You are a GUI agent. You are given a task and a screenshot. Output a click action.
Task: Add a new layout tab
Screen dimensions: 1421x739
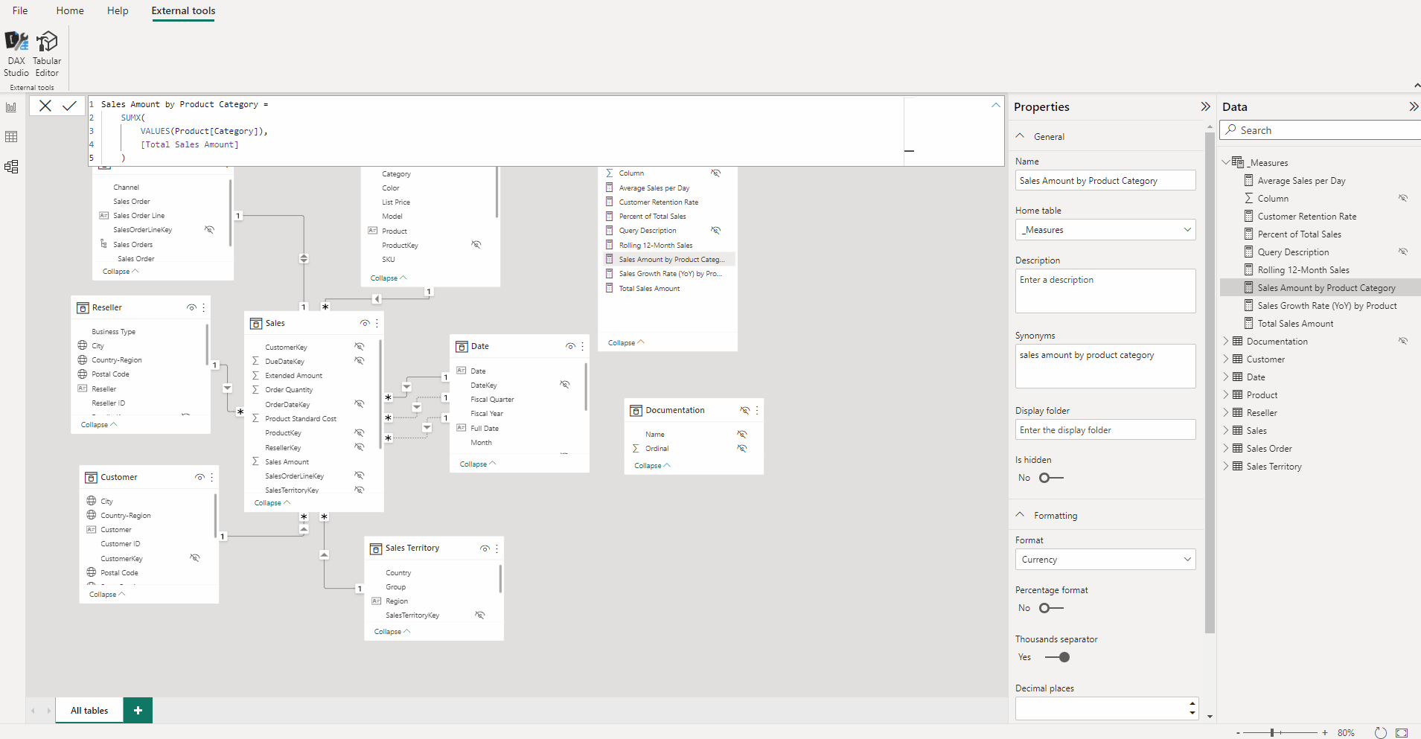(x=138, y=711)
